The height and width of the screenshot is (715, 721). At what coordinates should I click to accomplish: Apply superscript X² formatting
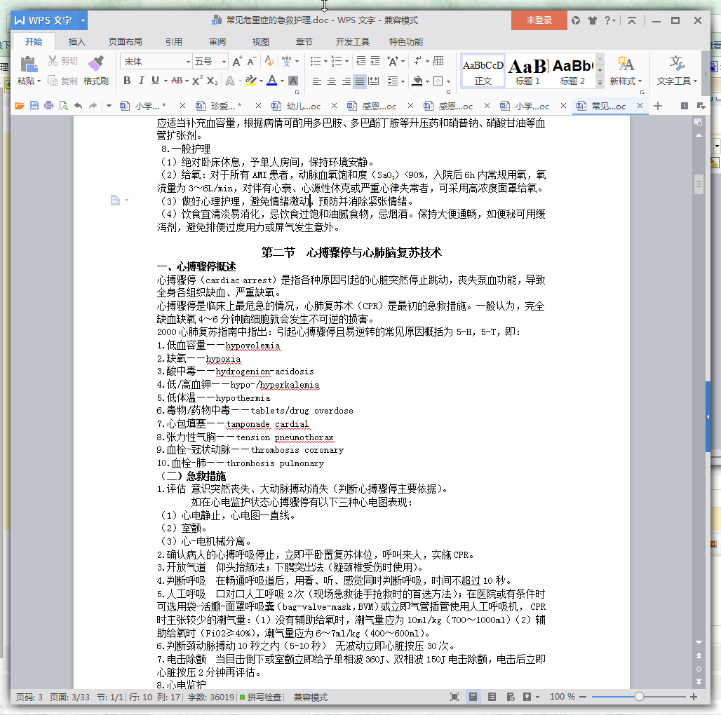197,81
